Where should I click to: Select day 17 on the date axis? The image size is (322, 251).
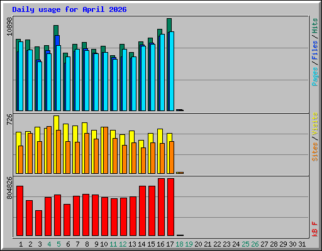pos(170,244)
